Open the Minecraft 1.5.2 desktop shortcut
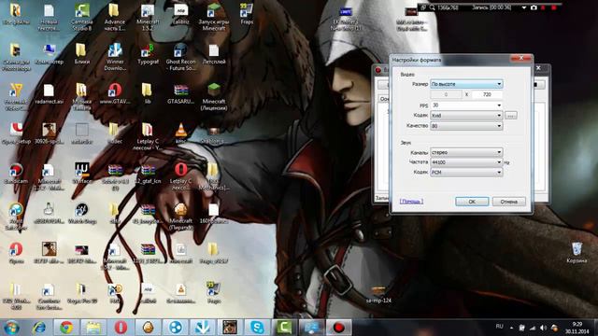598x336 pixels. (148, 17)
